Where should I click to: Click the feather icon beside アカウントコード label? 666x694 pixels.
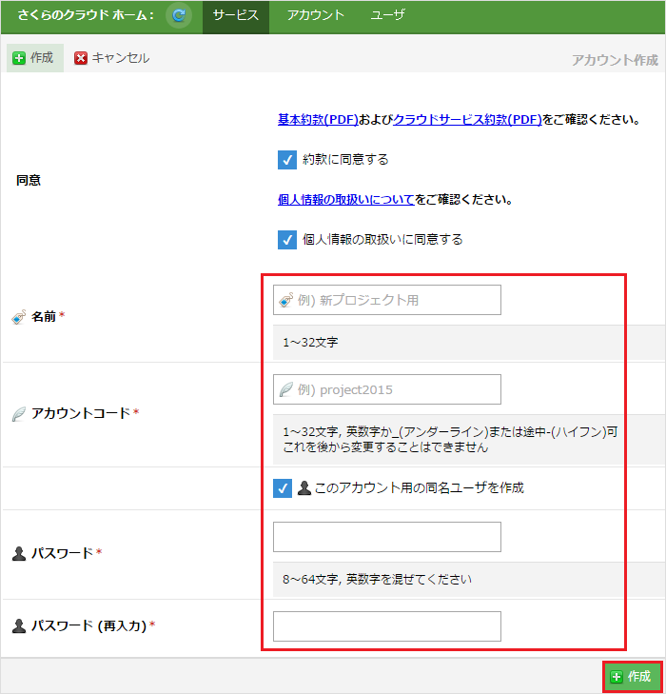[19, 413]
